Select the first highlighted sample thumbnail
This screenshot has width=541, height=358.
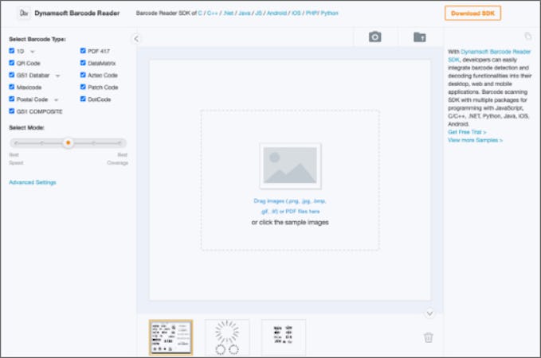[x=171, y=337]
